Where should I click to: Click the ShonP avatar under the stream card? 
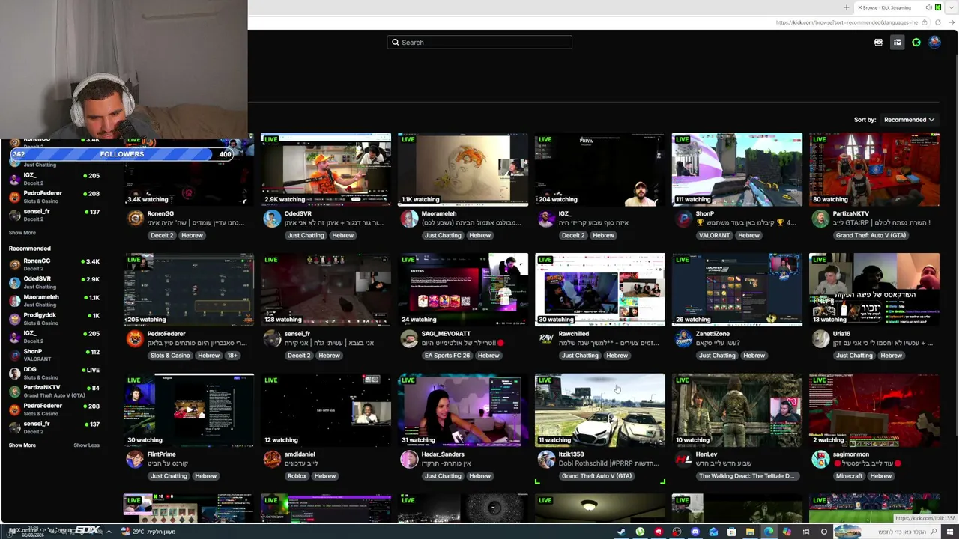click(683, 218)
